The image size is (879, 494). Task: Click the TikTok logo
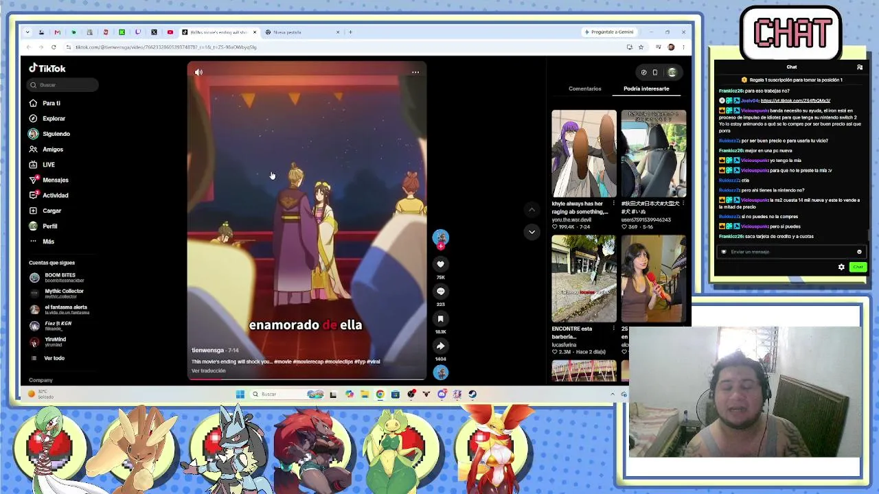pyautogui.click(x=47, y=68)
